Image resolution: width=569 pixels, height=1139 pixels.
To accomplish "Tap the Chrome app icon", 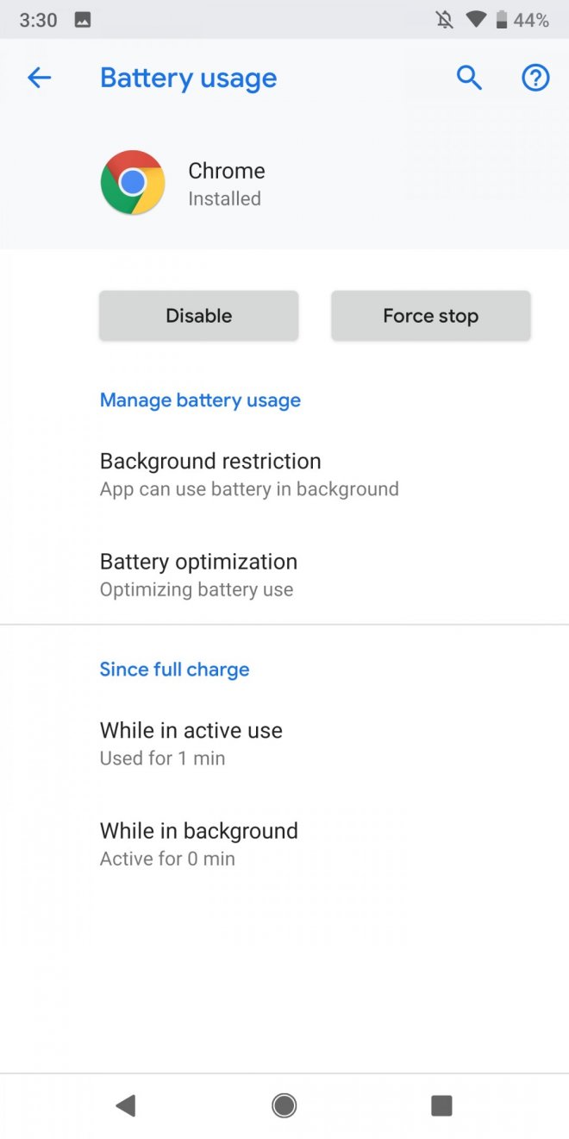I will pos(133,182).
